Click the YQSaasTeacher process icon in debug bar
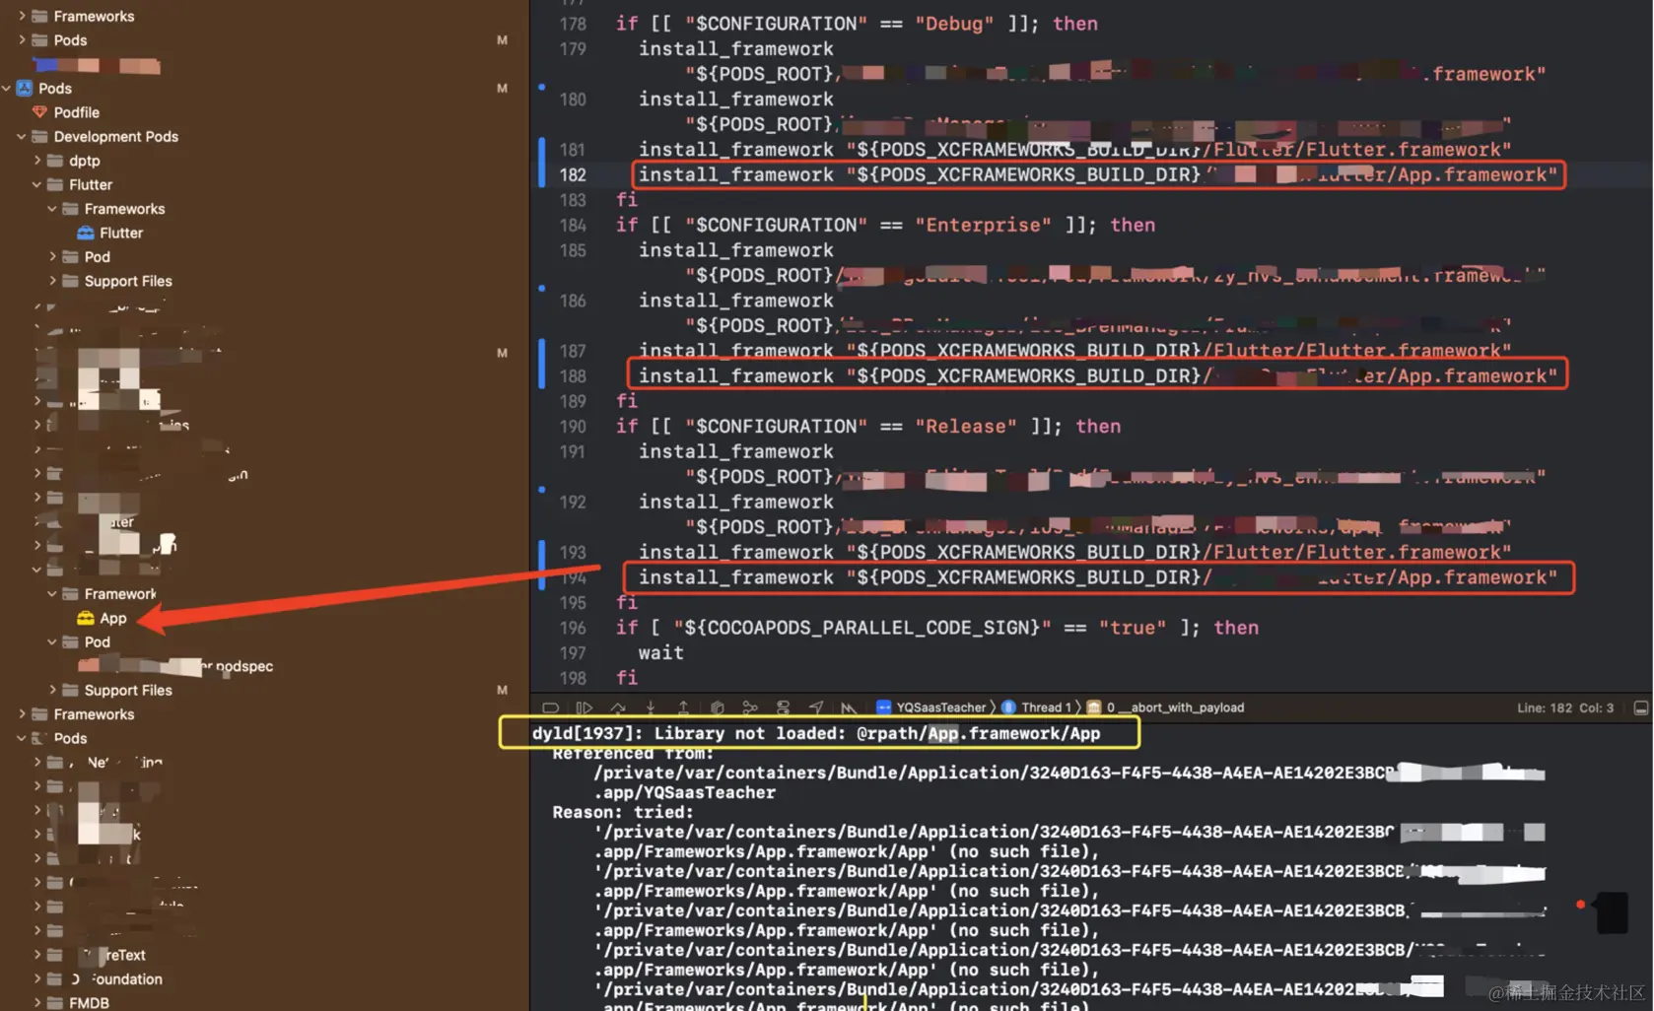This screenshot has height=1011, width=1654. tap(884, 708)
